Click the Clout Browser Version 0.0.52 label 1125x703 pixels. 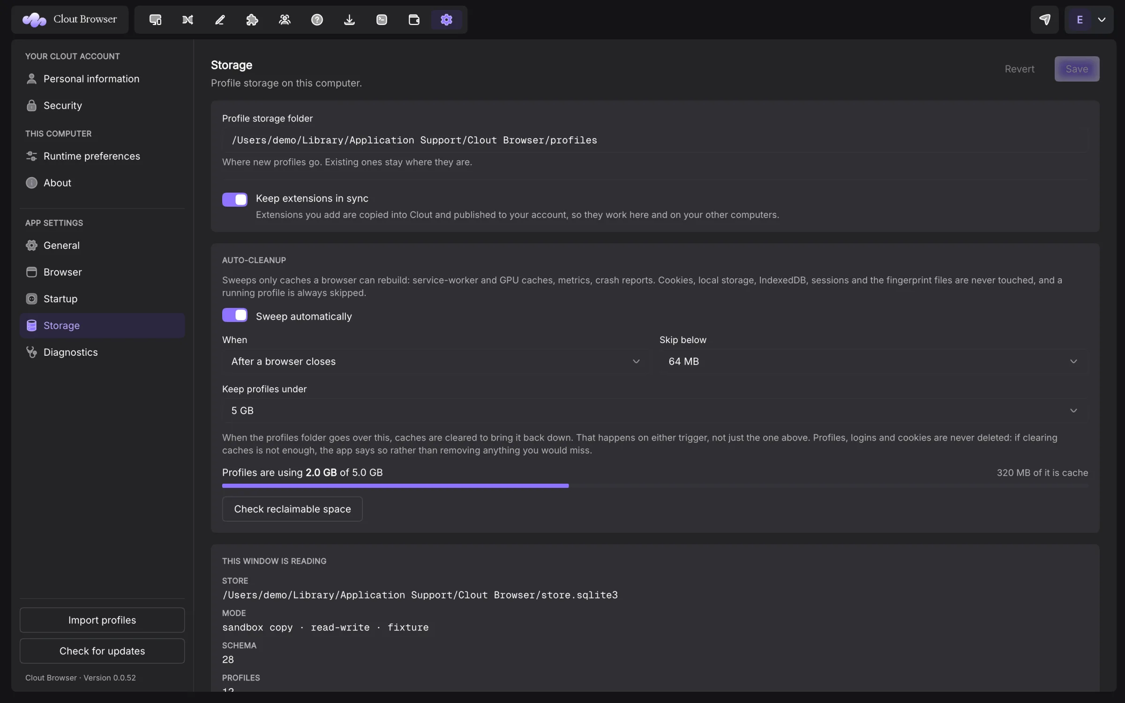pos(81,678)
